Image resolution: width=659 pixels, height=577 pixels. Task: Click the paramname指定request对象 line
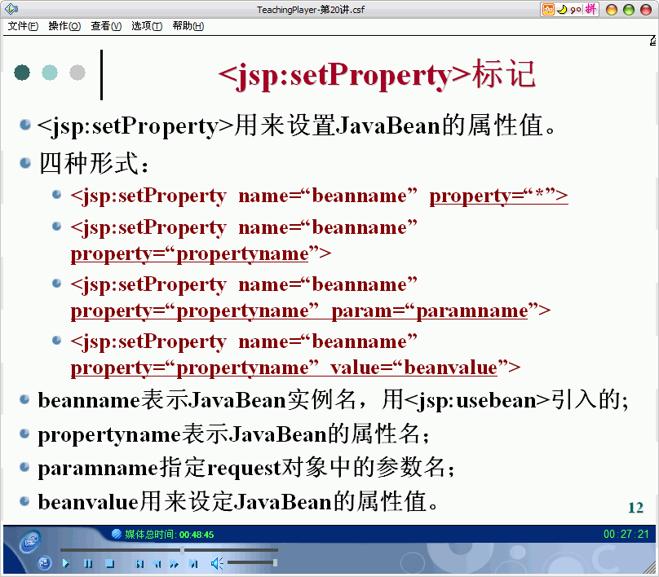pos(246,468)
